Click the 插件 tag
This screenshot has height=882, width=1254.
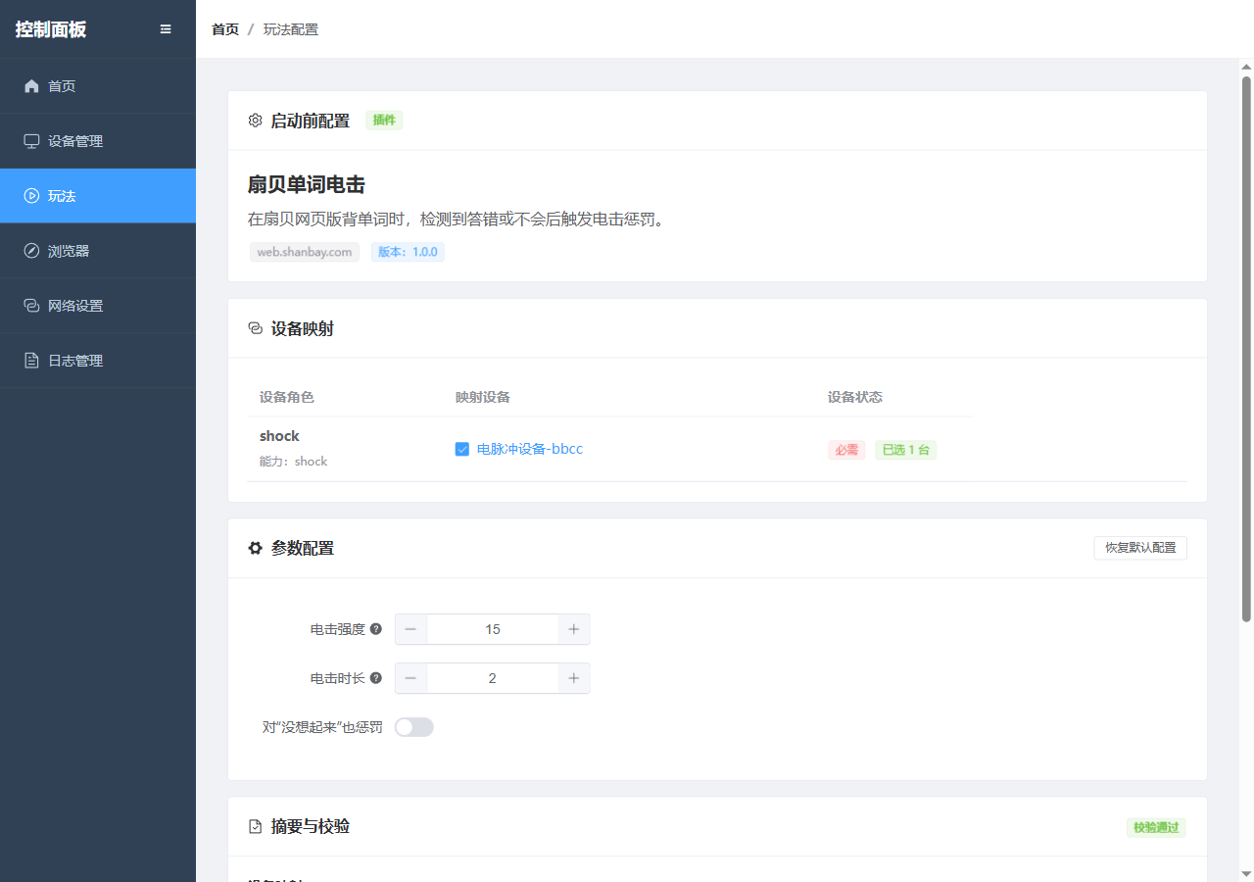(384, 121)
